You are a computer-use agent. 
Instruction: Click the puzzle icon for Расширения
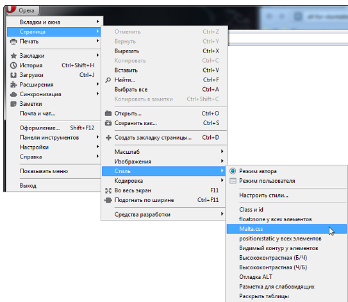pyautogui.click(x=13, y=85)
